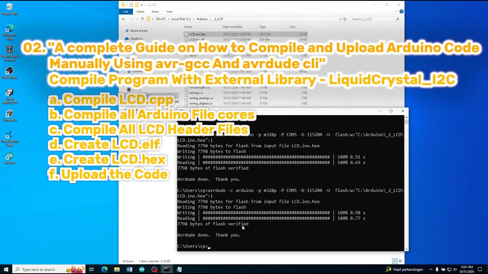Toggle the muted volume tray icon

(x=455, y=269)
